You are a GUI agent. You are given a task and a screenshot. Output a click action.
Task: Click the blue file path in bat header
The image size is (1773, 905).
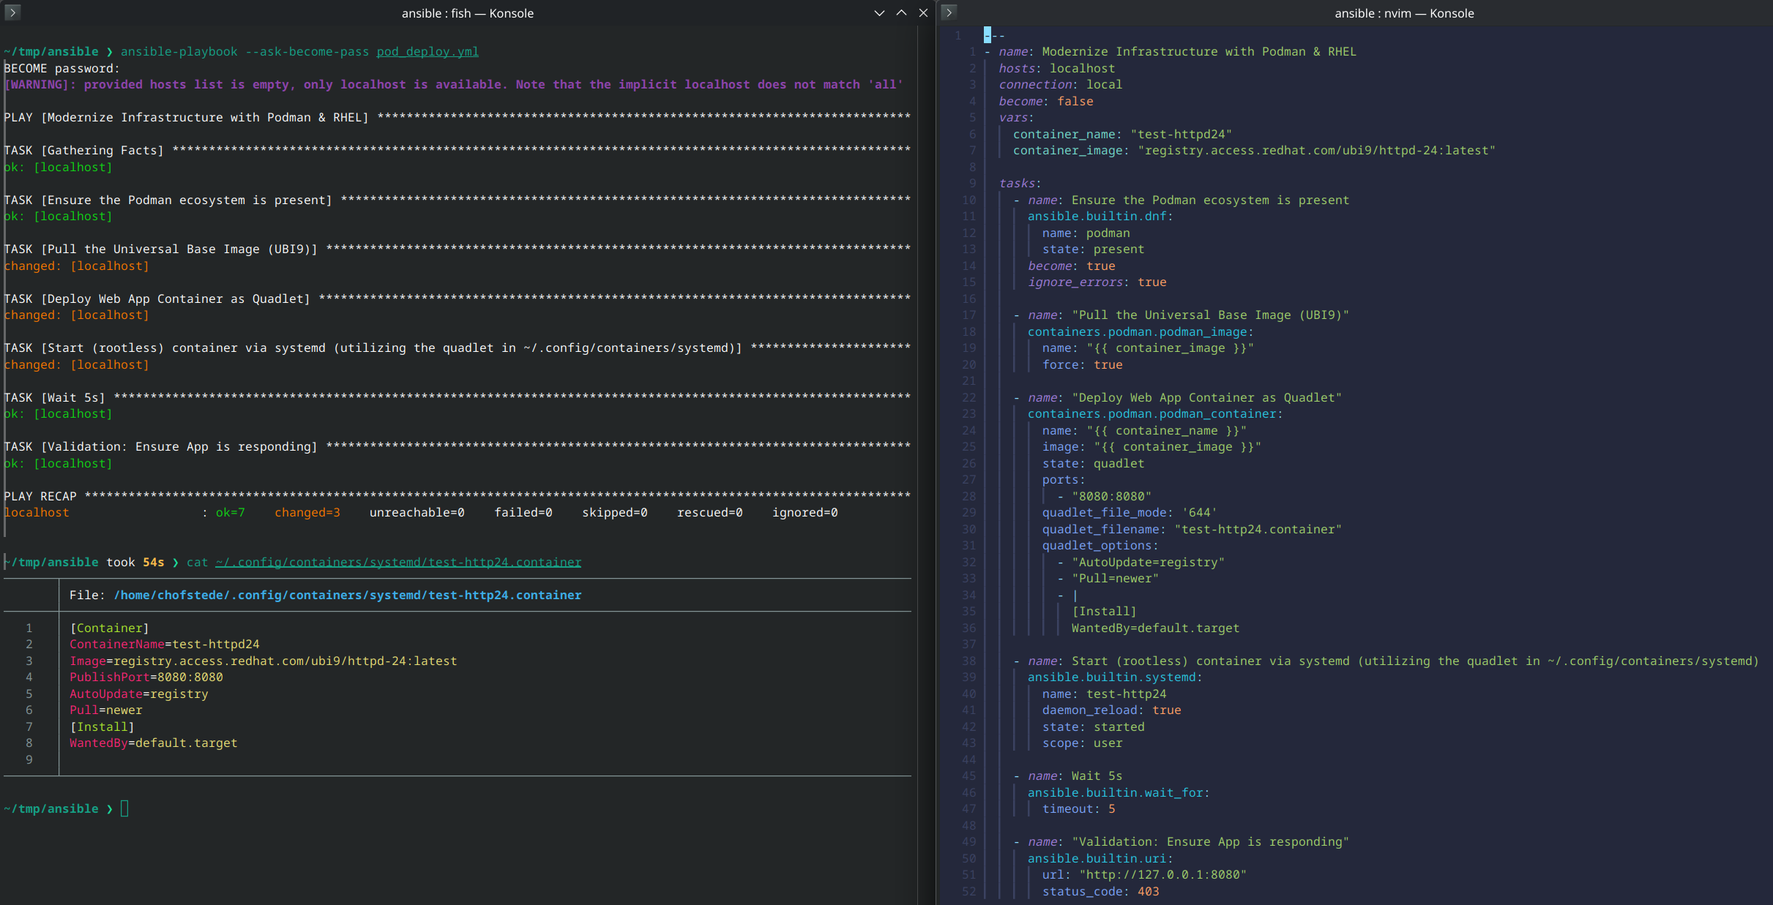pyautogui.click(x=347, y=595)
